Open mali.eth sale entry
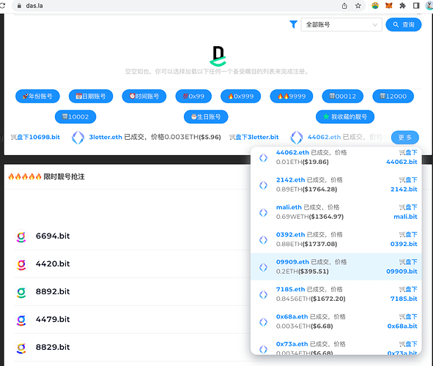Screen dimensions: 433x366 [289, 207]
